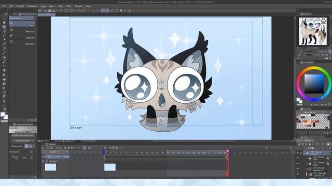This screenshot has height=186, width=332.
Task: Open layer blending mode Normal dropdown
Action: [309, 141]
